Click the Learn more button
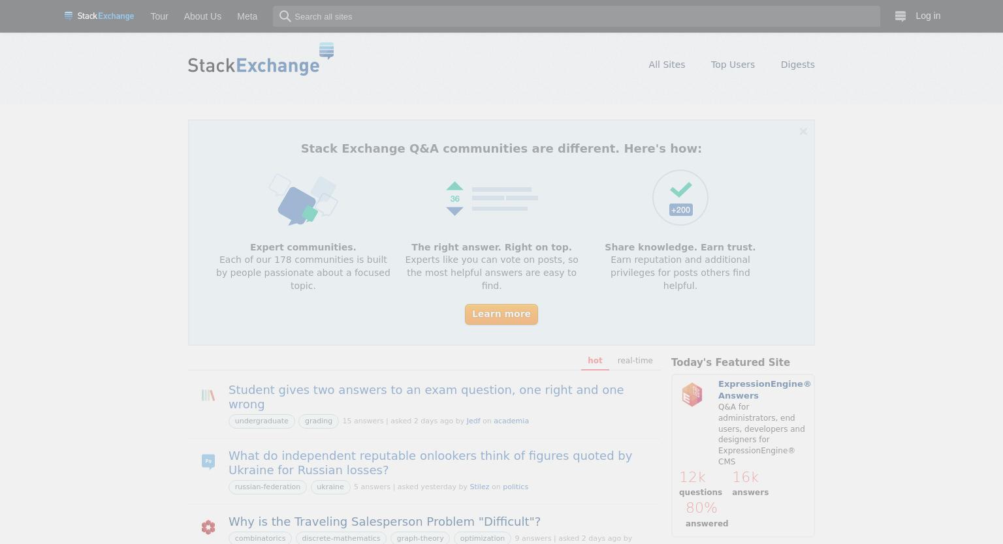This screenshot has width=1003, height=544. tap(501, 314)
